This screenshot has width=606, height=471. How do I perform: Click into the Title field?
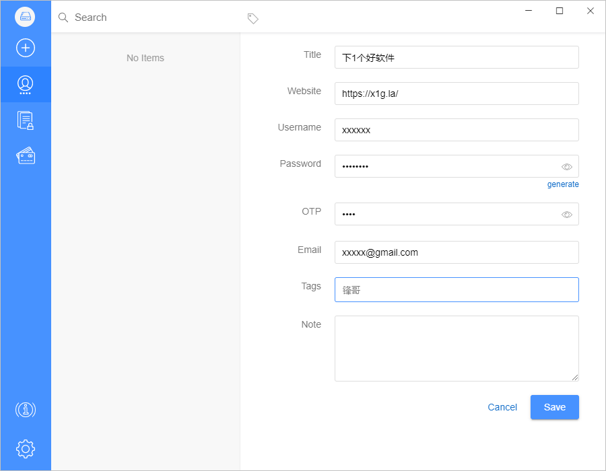[x=456, y=57]
